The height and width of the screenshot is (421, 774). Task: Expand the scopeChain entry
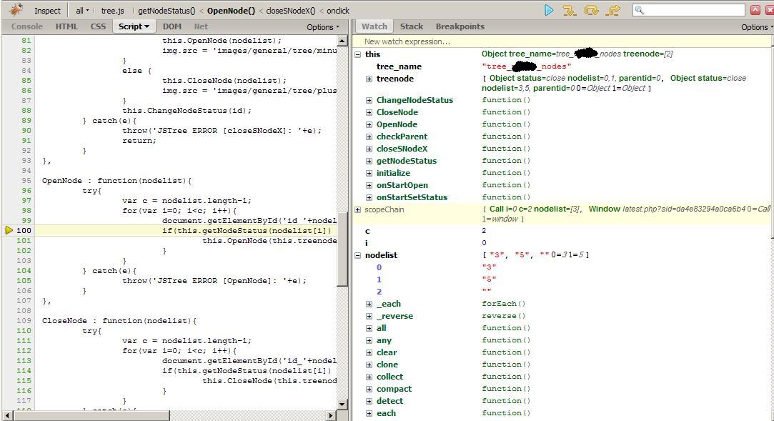tap(358, 209)
